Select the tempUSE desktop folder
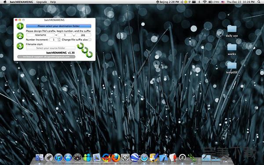 pos(232,68)
